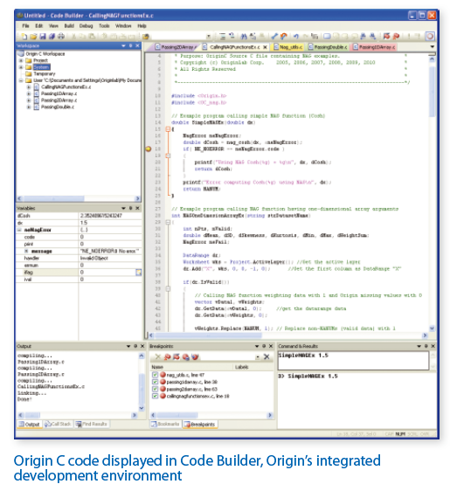Click the Save file toolbar icon
This screenshot has height=491, width=450.
coord(43,37)
